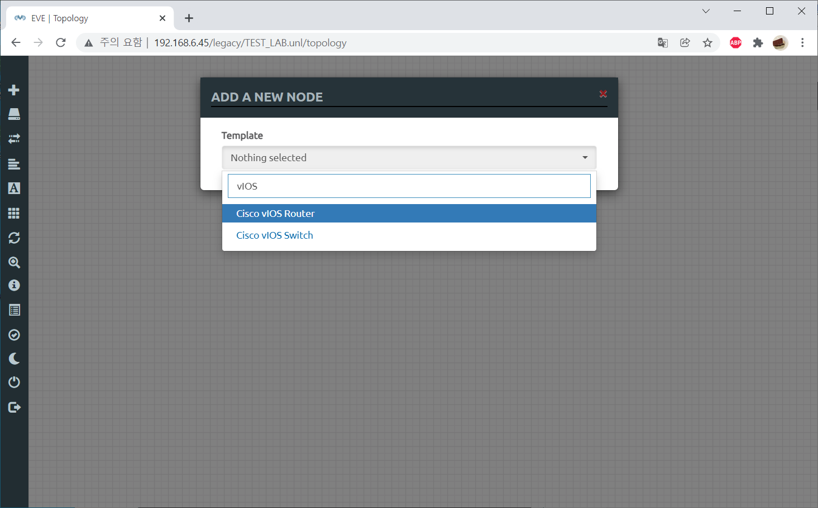
Task: Click the Lock lab check-circle icon
Action: [14, 335]
